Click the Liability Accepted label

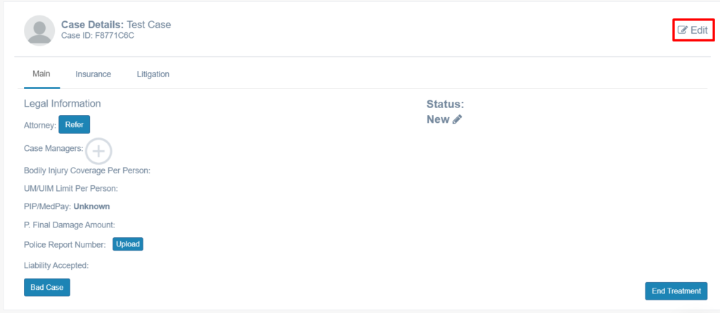click(56, 265)
